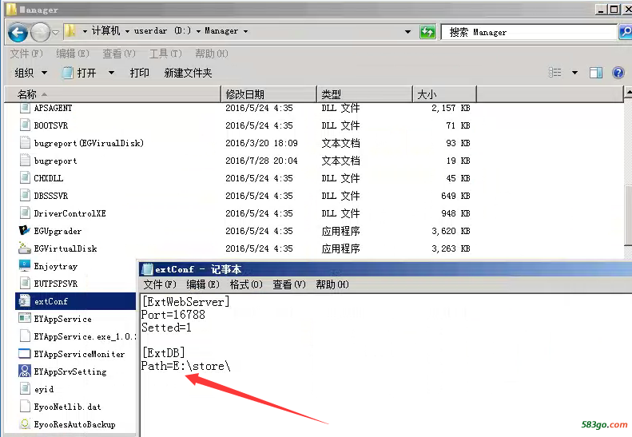
Task: Click the Notepad icon in extConf title bar
Action: (148, 269)
